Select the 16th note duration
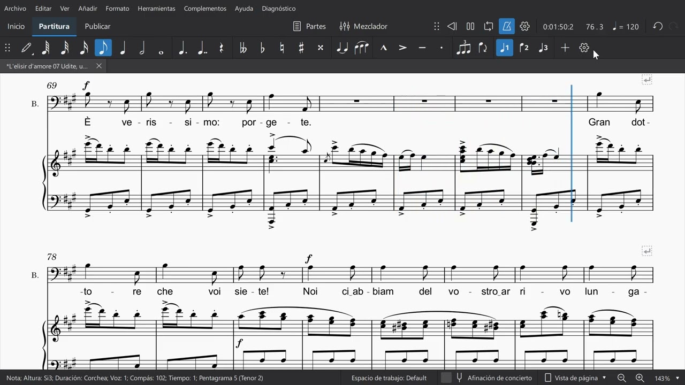The width and height of the screenshot is (685, 385). click(84, 48)
